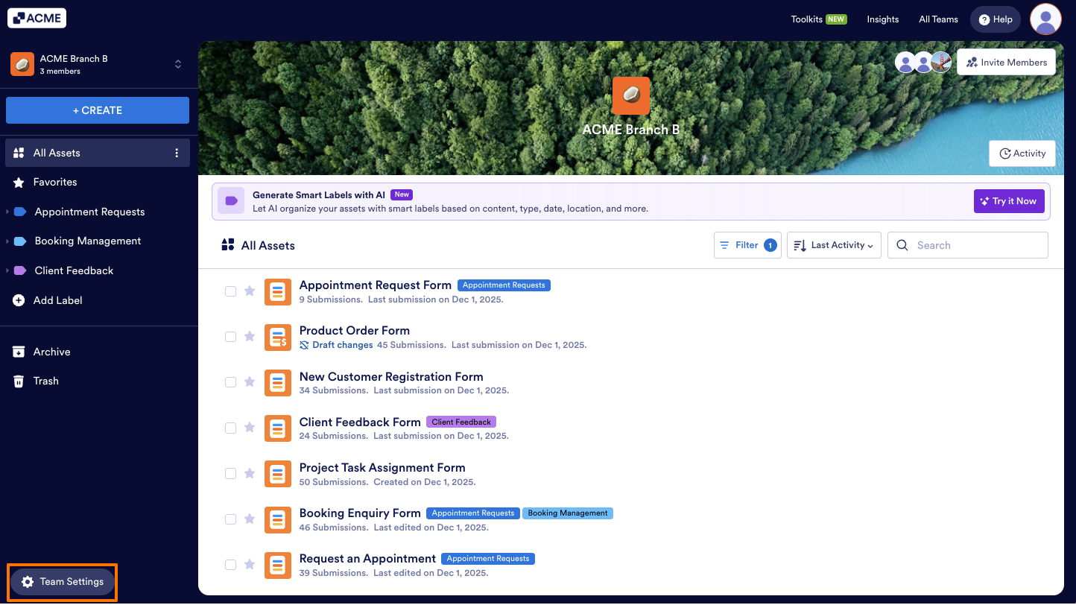The width and height of the screenshot is (1076, 605).
Task: Favorite the Booking Enquiry Form
Action: pyautogui.click(x=250, y=519)
